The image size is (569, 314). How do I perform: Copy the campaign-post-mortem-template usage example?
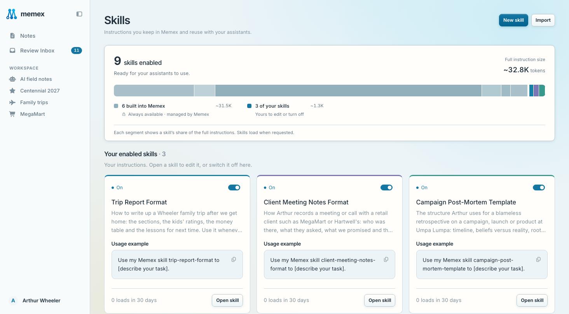click(x=538, y=260)
